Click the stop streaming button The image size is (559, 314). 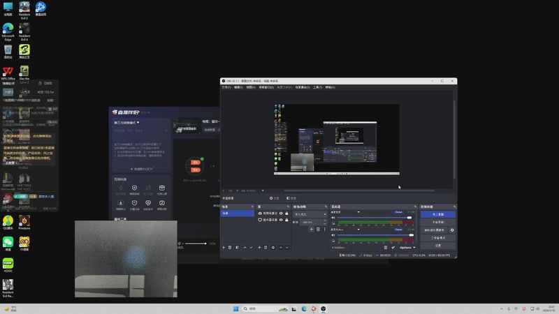[437, 214]
